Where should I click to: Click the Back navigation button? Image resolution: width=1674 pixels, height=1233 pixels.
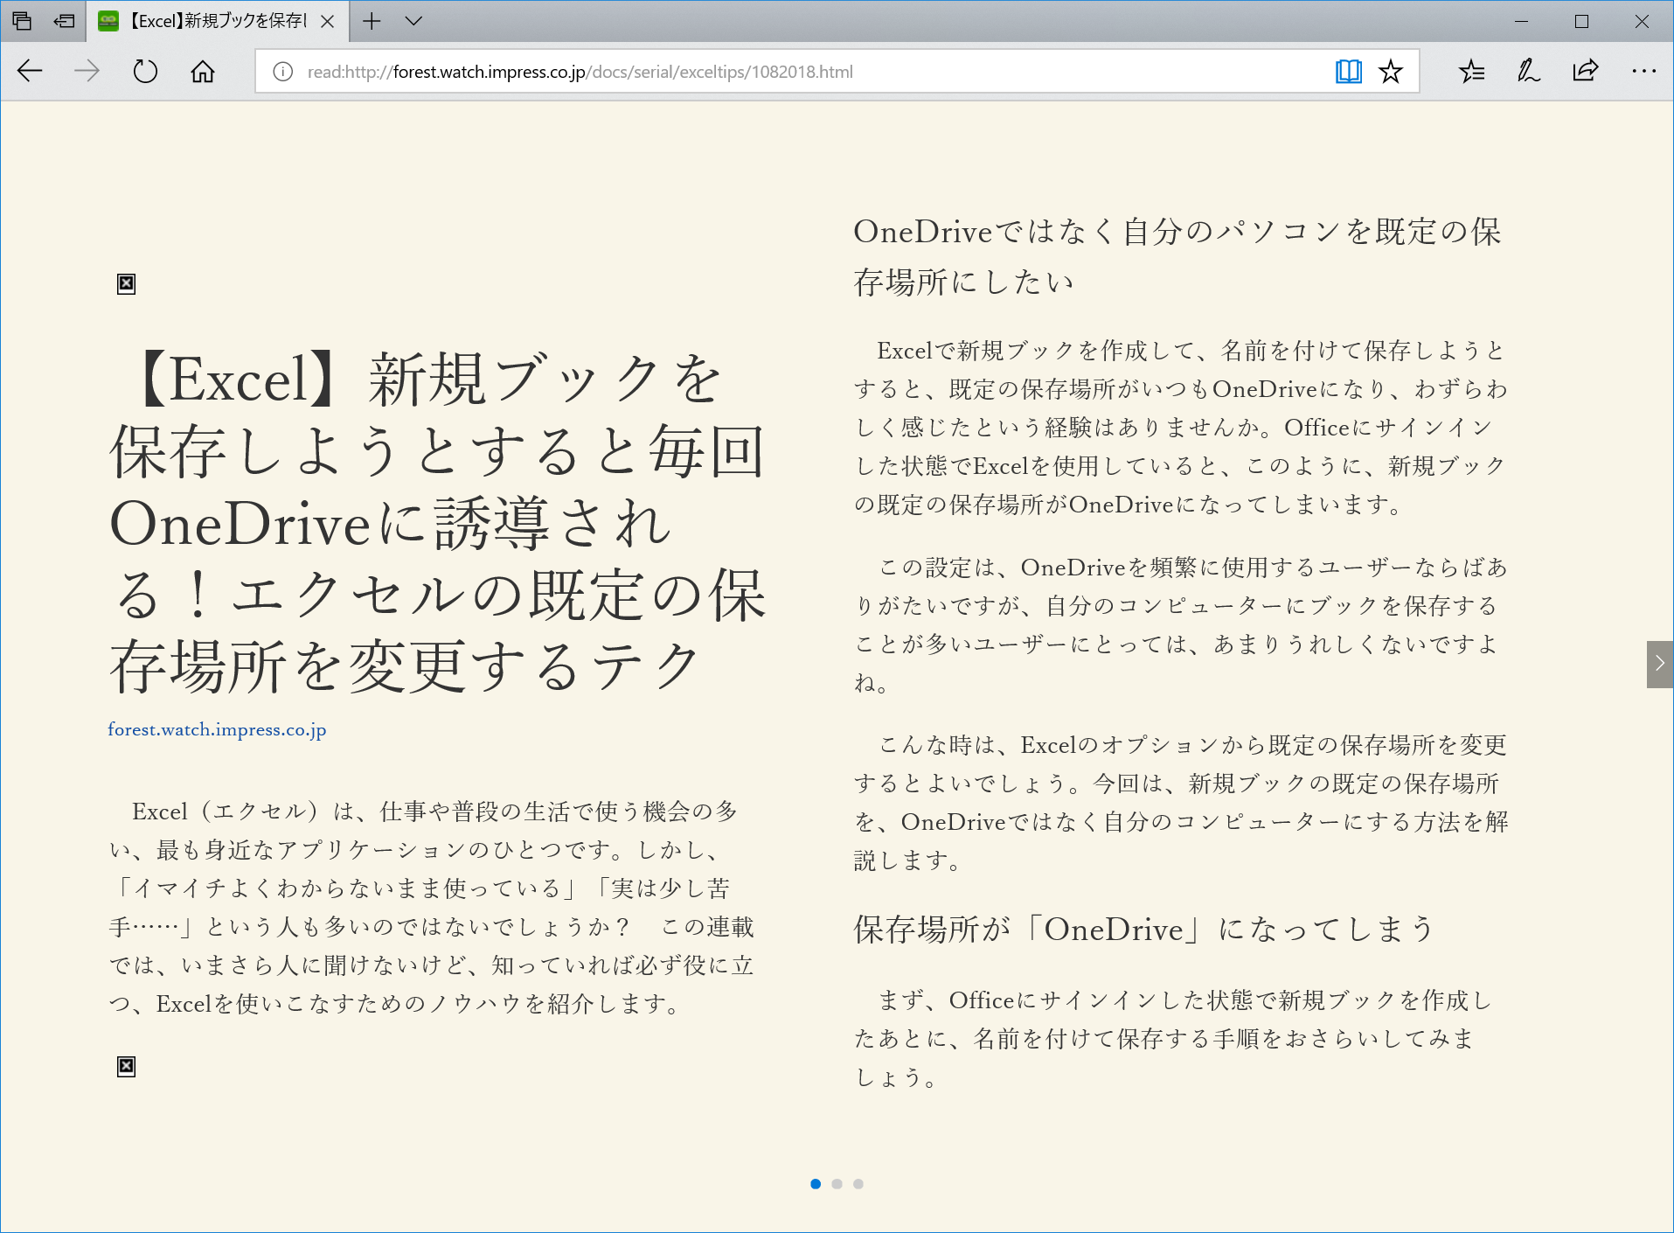(30, 71)
